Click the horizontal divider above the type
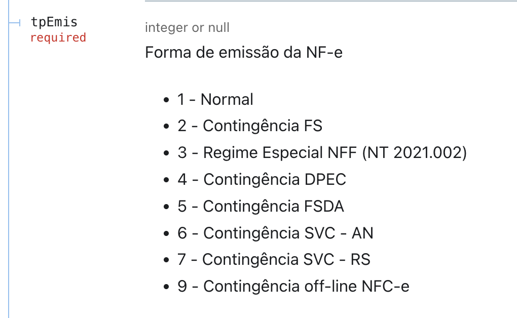This screenshot has width=517, height=318. pyautogui.click(x=330, y=1)
